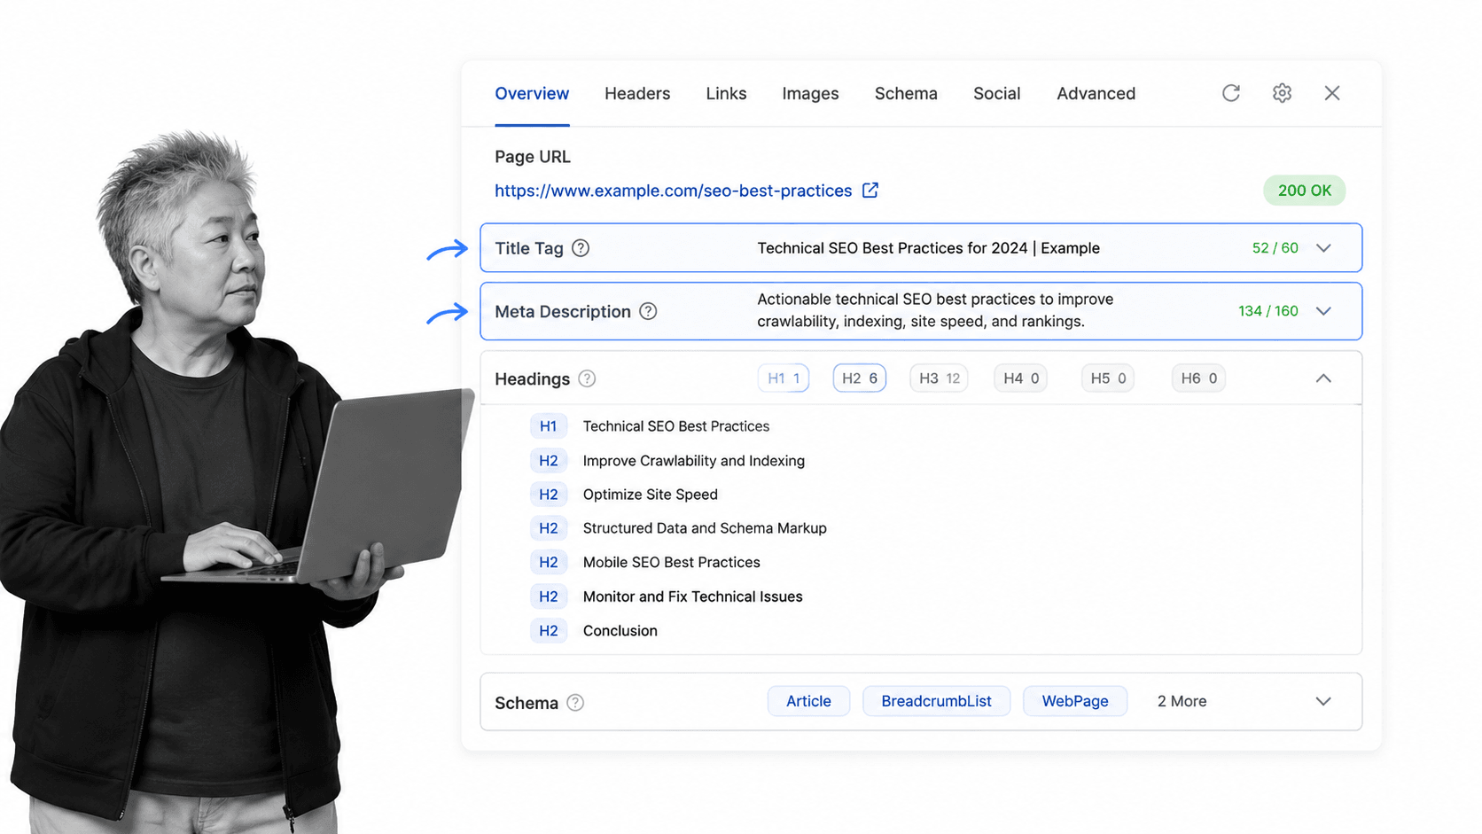Click the Schema help question mark
This screenshot has width=1482, height=834.
[575, 703]
